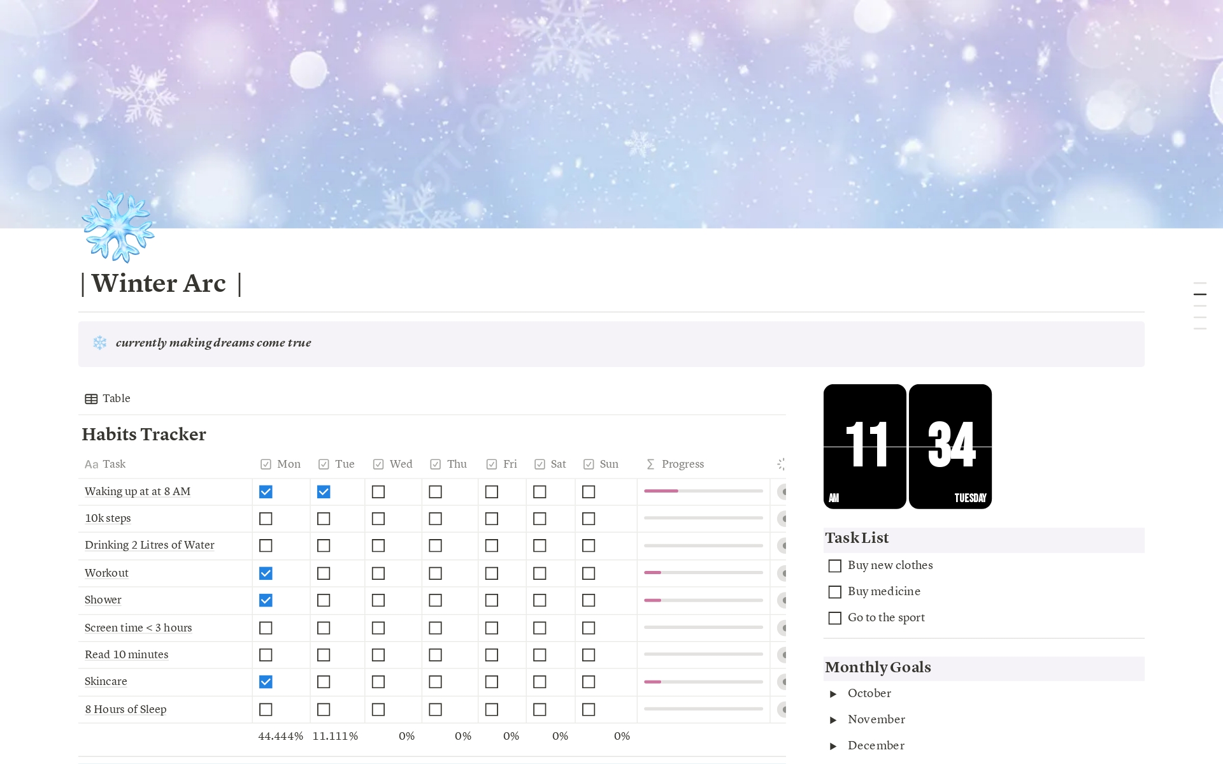
Task: Click the progress bar for Waking up at 8 AM
Action: coord(703,491)
